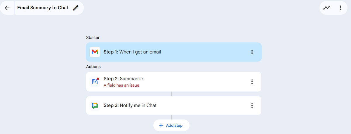Image resolution: width=351 pixels, height=134 pixels.
Task: Open the top-right more options menu
Action: 340,8
